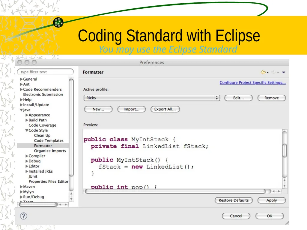Click the Remove profile button
The width and height of the screenshot is (307, 230).
272,98
